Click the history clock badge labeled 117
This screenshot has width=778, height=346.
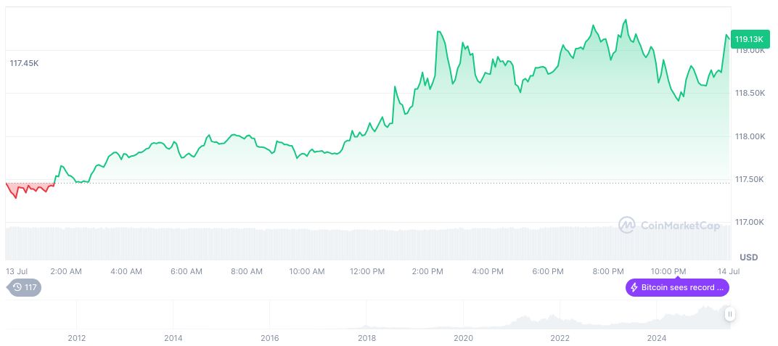(25, 287)
